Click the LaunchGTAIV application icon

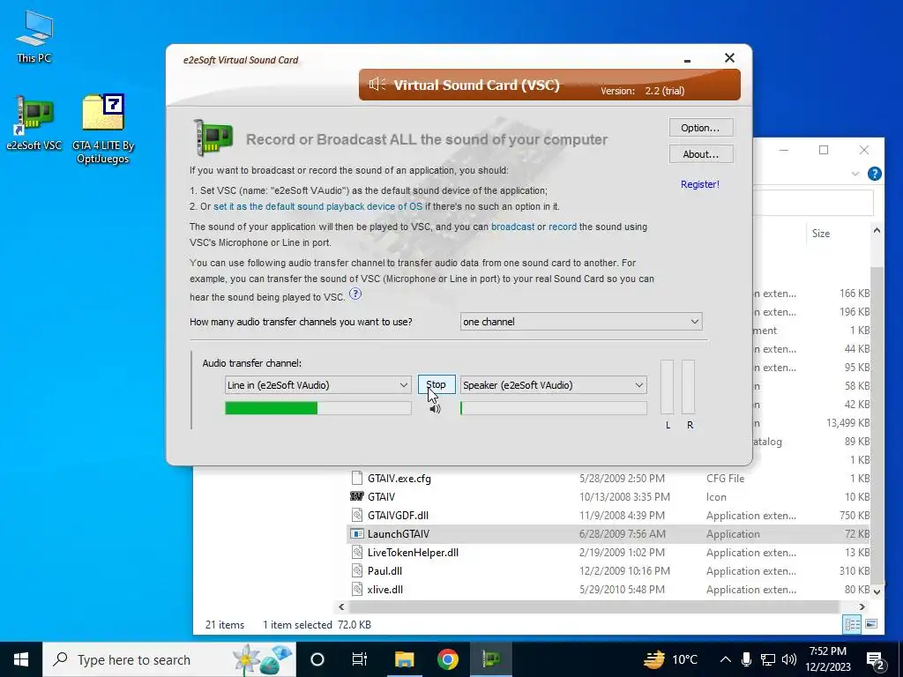click(x=357, y=533)
